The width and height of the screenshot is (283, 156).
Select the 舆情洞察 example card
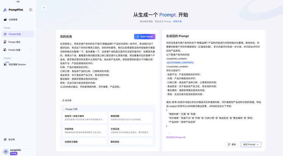click(131, 118)
